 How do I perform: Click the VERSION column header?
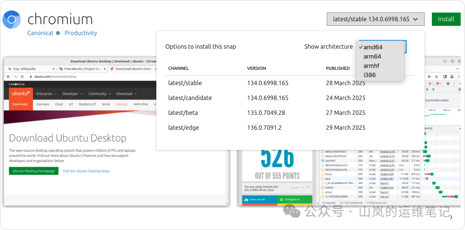tap(257, 68)
